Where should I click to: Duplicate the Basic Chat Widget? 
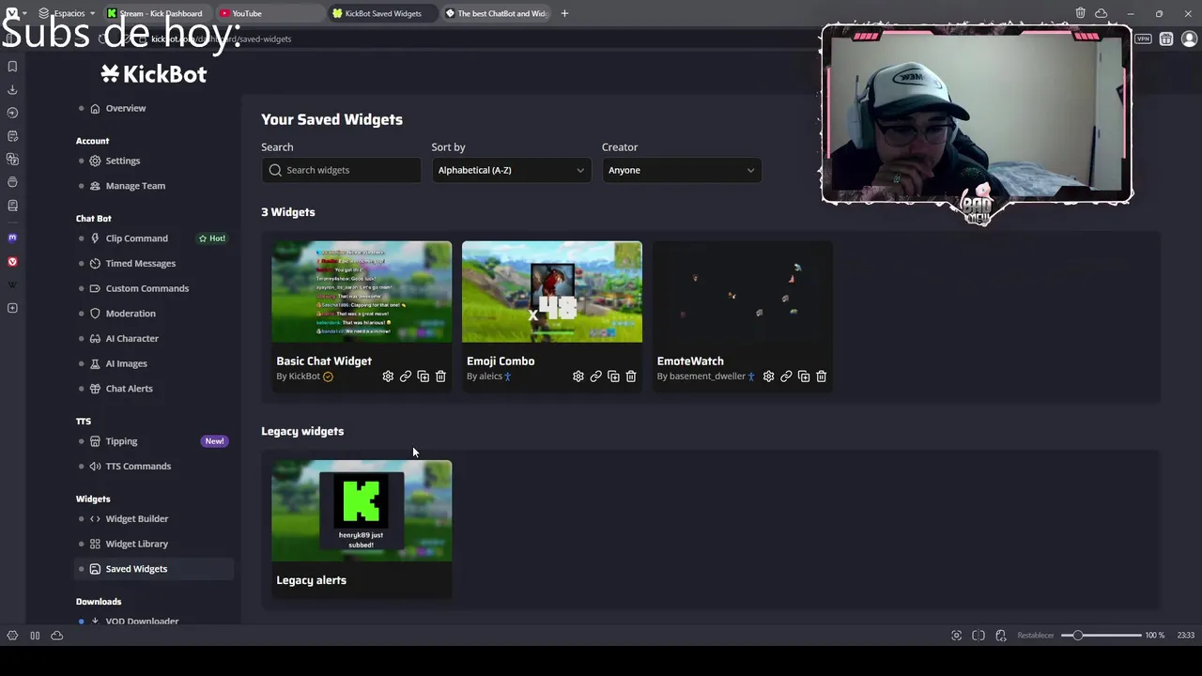click(423, 376)
